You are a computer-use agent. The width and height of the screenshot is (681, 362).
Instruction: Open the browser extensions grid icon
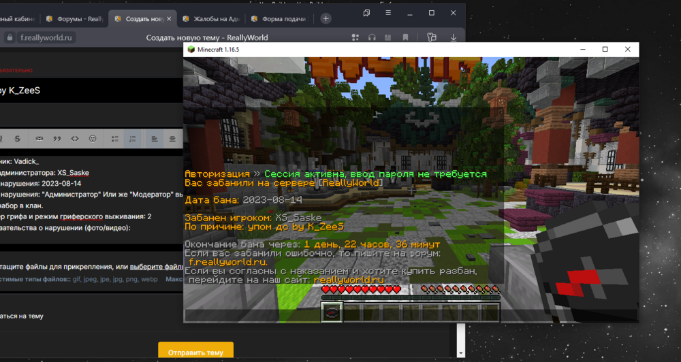pos(355,37)
